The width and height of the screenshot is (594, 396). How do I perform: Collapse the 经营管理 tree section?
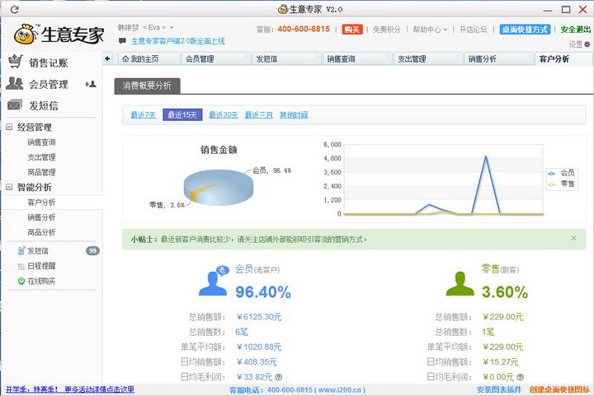pos(9,128)
